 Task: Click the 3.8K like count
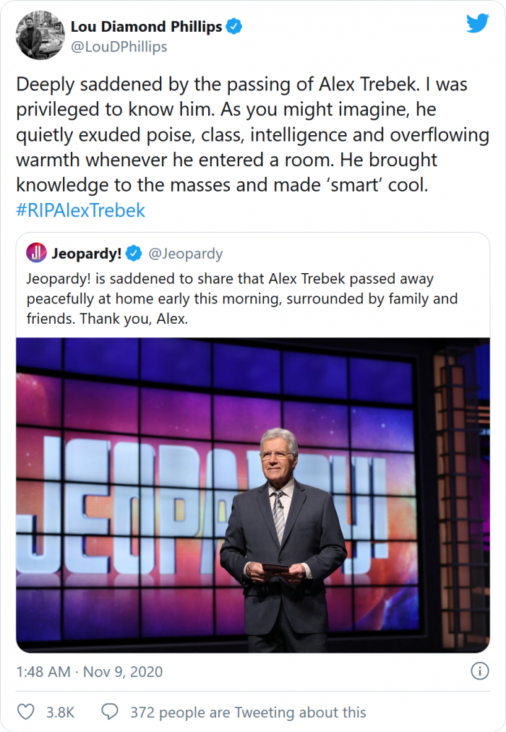coord(60,712)
